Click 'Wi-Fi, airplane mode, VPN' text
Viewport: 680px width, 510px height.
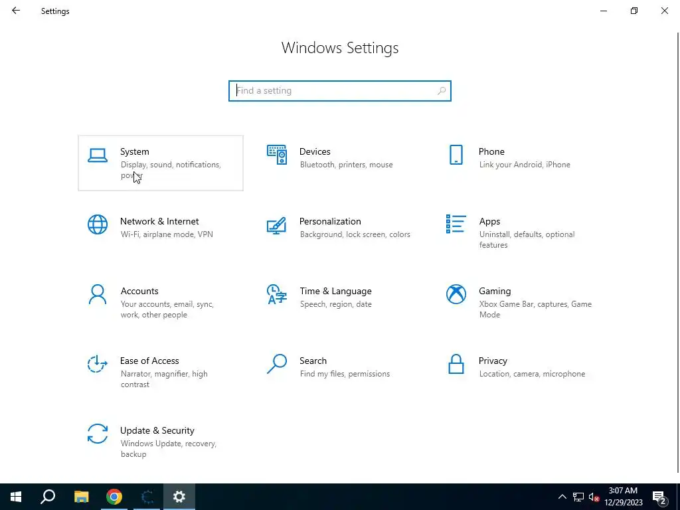click(x=167, y=234)
